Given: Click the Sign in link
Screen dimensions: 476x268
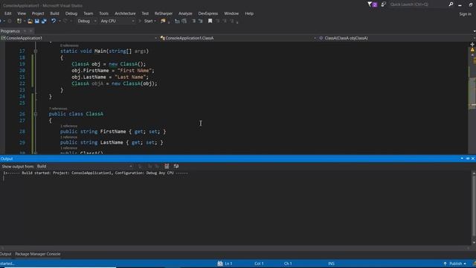Looking at the screenshot, I should click(x=465, y=14).
